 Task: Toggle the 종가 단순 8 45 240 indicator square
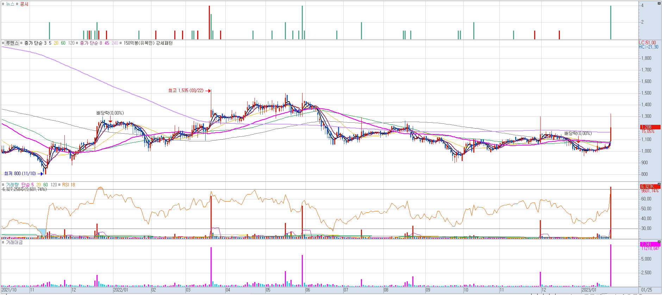click(77, 43)
